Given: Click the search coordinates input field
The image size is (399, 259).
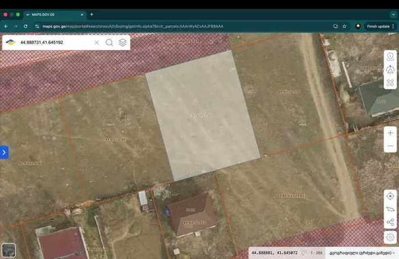Looking at the screenshot, I should 54,43.
